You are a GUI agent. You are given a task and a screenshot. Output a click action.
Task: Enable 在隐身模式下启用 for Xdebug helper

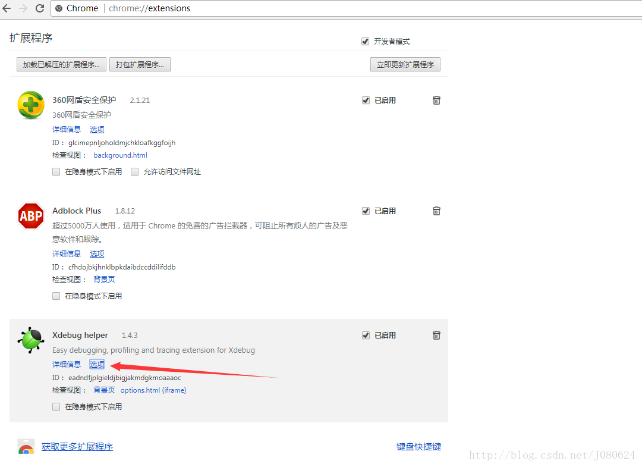click(56, 407)
